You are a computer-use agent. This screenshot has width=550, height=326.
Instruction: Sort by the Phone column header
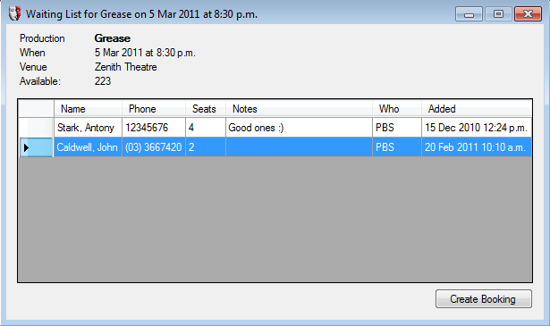click(x=154, y=109)
